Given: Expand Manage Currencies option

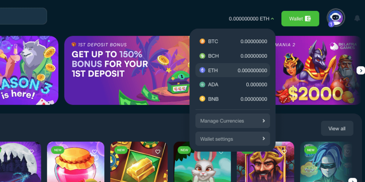Looking at the screenshot, I should tap(233, 121).
